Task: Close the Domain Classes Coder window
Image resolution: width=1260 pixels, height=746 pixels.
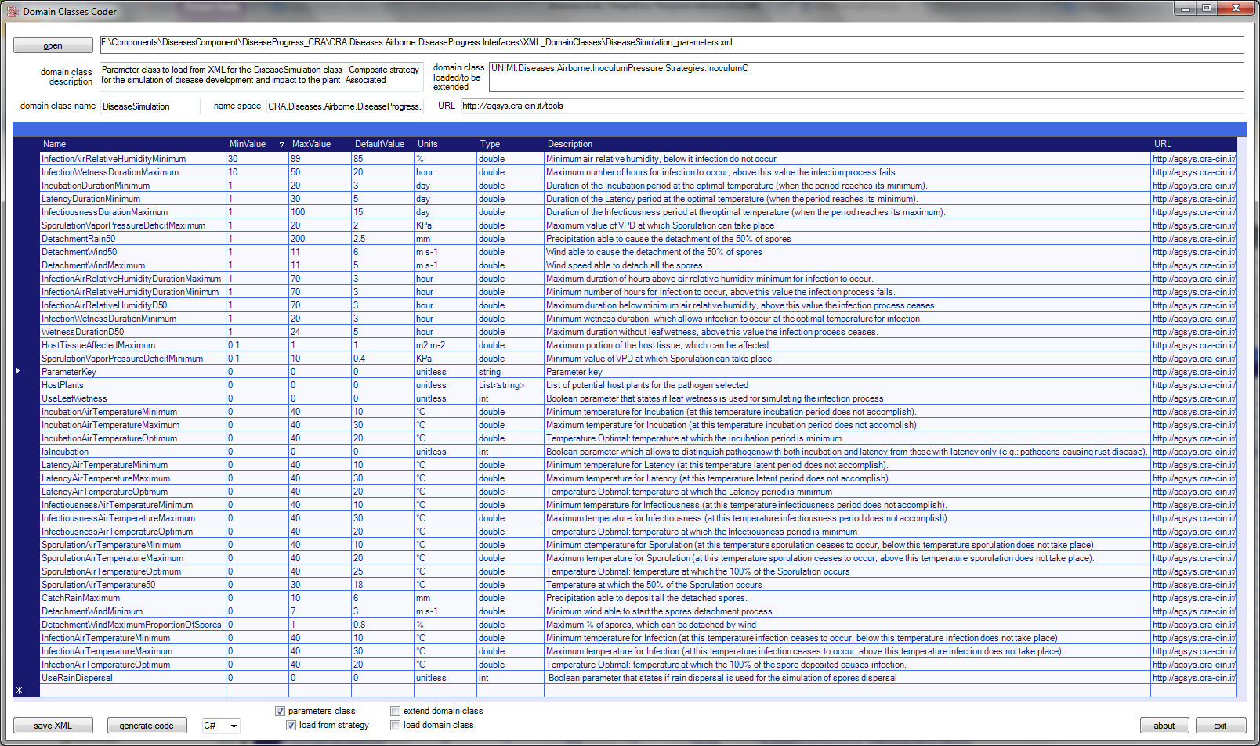Action: click(1236, 9)
